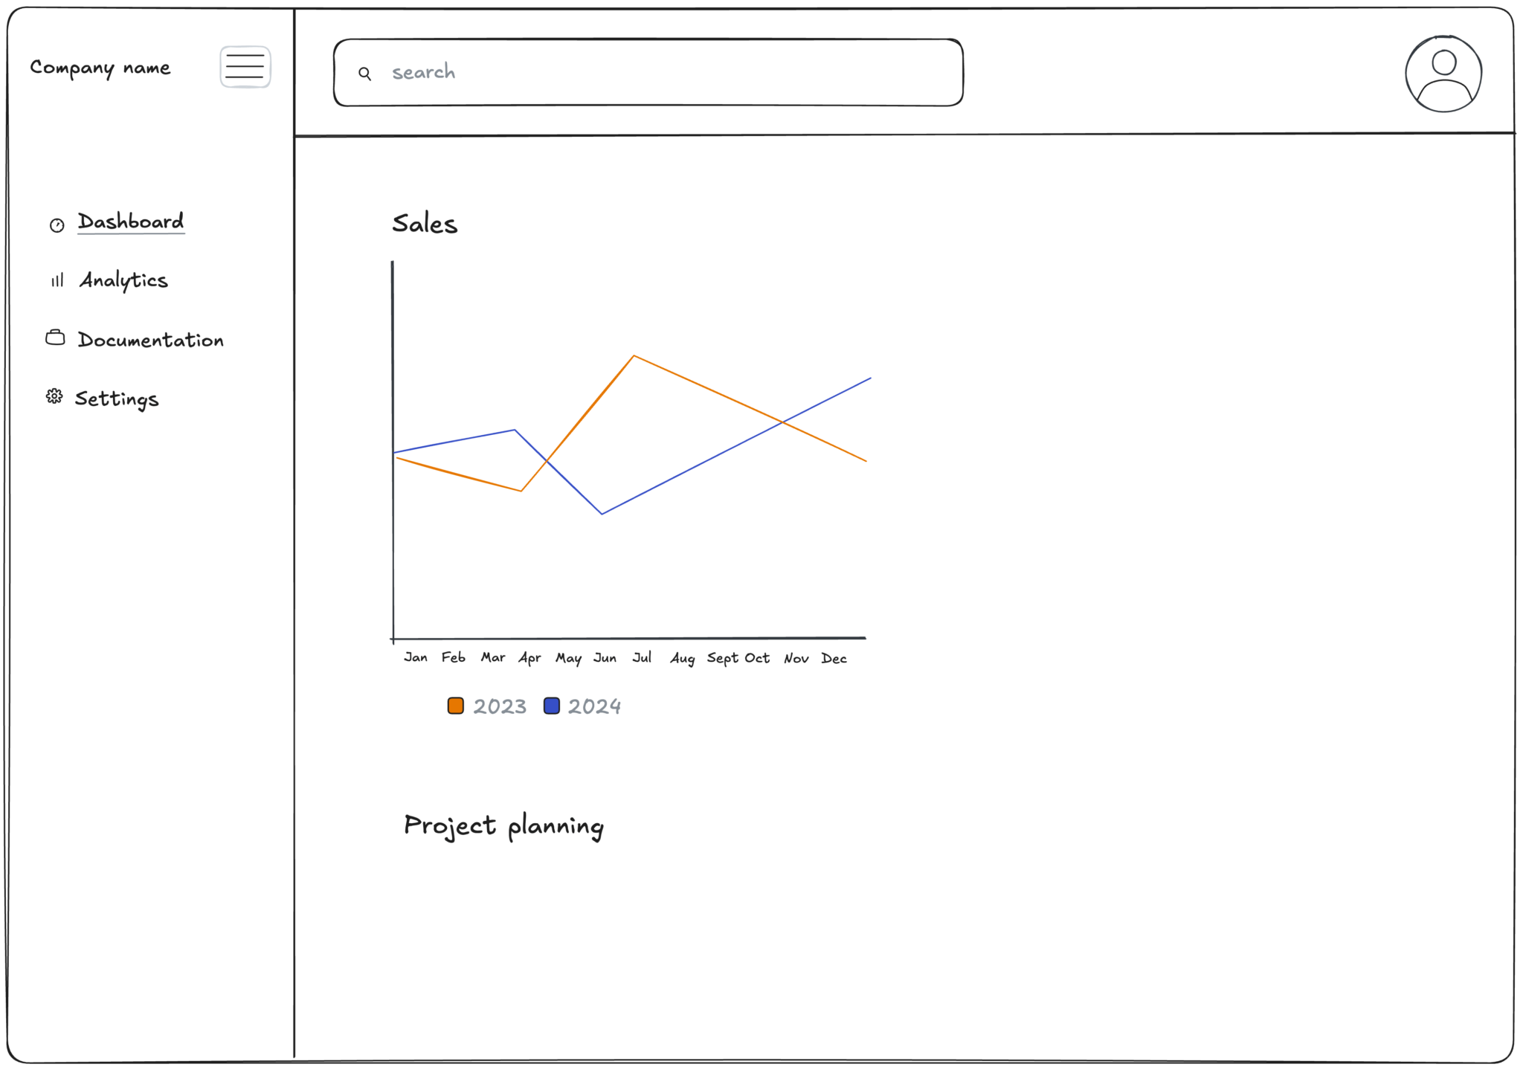This screenshot has height=1070, width=1523.
Task: Click the magnifying glass search icon
Action: (365, 74)
